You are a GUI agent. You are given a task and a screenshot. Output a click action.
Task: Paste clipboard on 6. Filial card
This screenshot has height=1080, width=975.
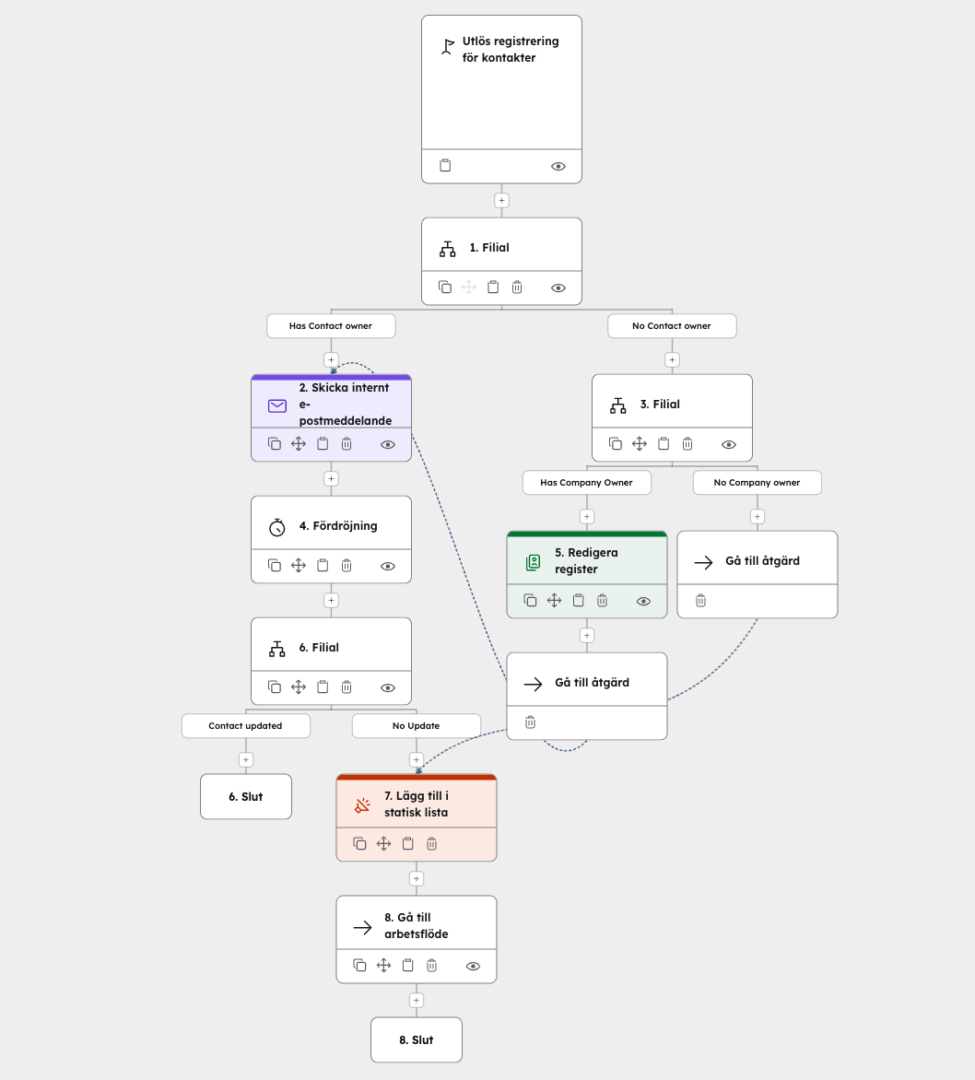click(323, 687)
